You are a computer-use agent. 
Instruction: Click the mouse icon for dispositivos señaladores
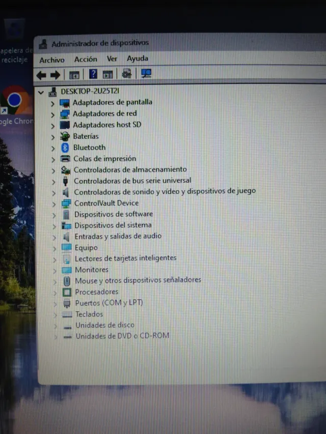click(67, 281)
